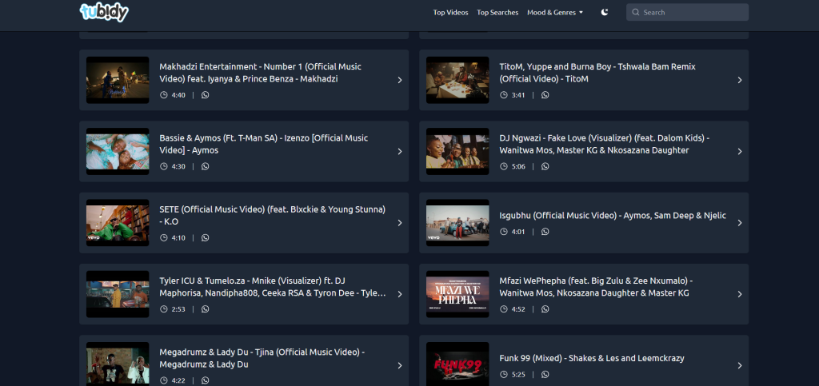Click clock icon on Tshwala Bam Remix row
The width and height of the screenshot is (819, 386).
pyautogui.click(x=504, y=95)
